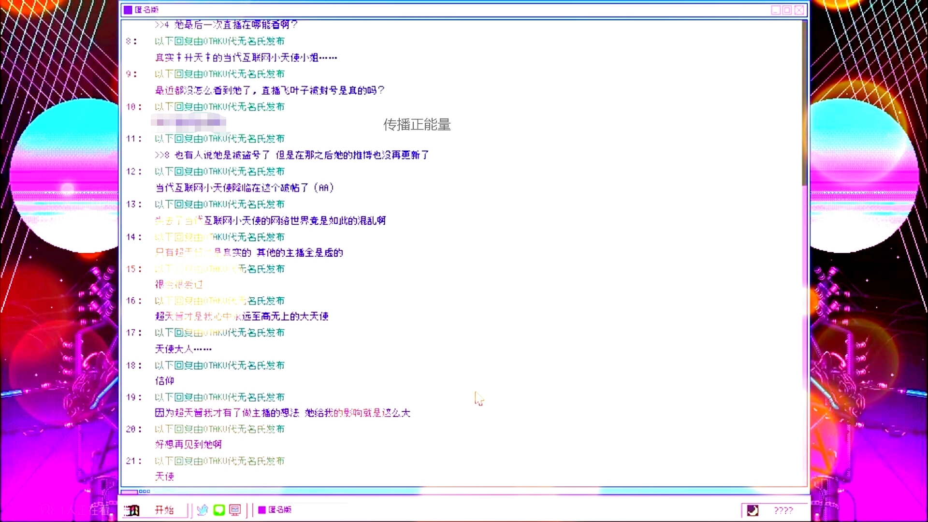Click the Twitter bird icon in taskbar

(x=202, y=510)
